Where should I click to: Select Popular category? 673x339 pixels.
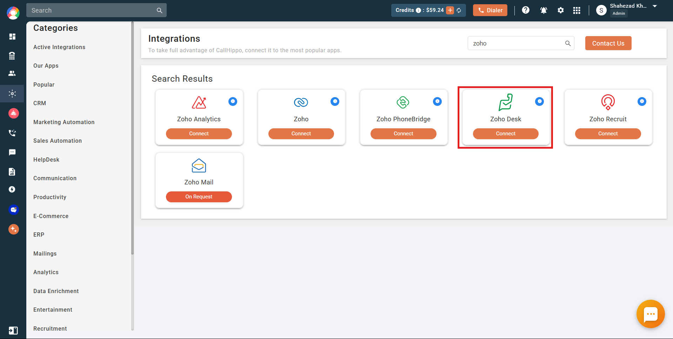(44, 84)
